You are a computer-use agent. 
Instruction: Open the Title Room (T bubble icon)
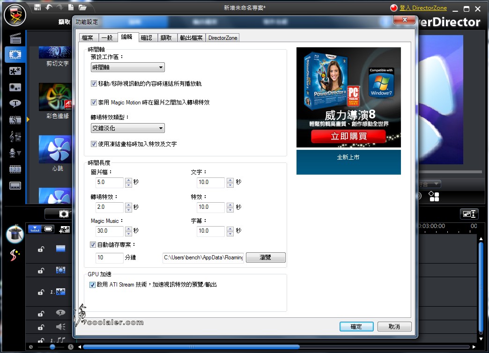click(15, 103)
